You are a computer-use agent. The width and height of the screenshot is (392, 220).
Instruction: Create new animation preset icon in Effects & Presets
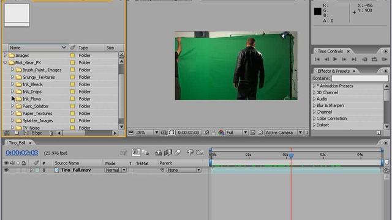[379, 133]
